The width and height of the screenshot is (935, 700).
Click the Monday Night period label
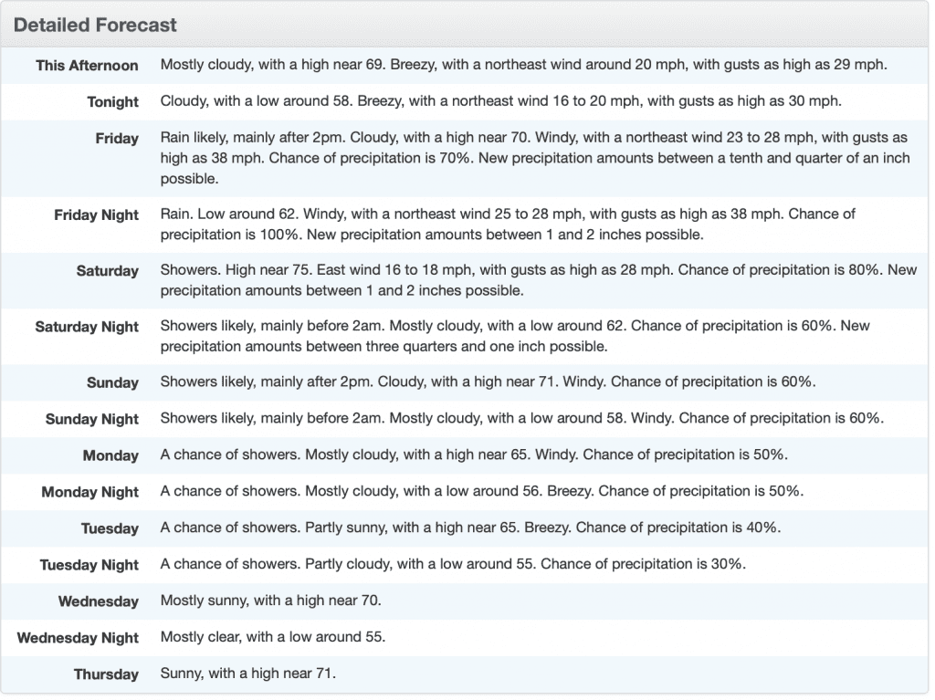point(90,493)
